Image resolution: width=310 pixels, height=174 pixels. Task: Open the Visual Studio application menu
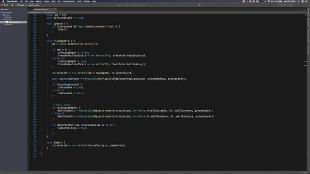[12, 1]
